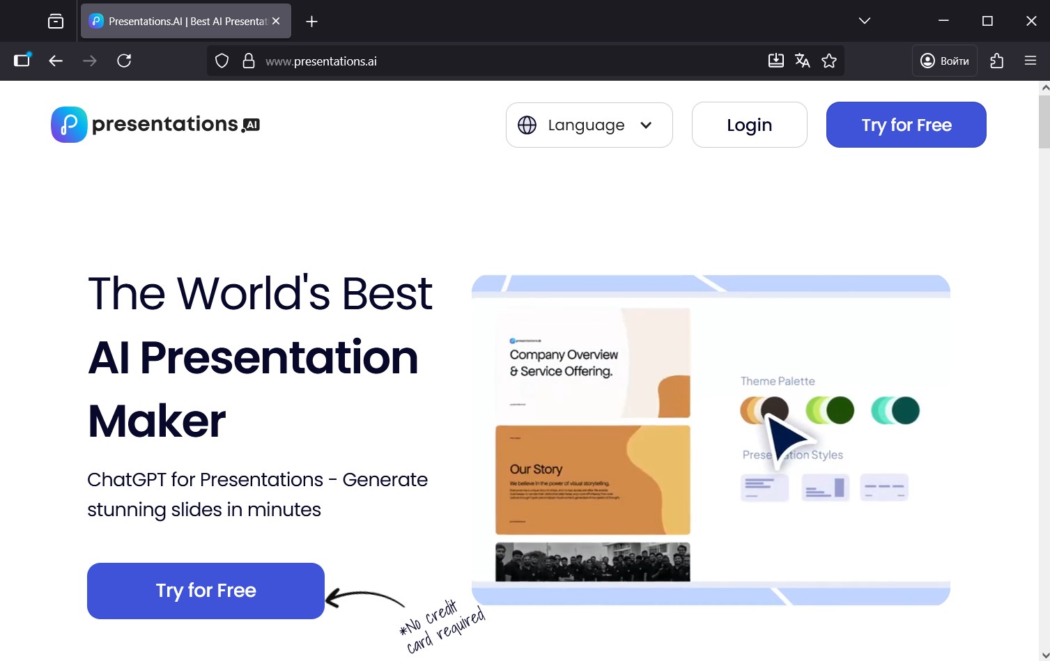This screenshot has width=1050, height=661.
Task: Show site security lock information
Action: click(248, 61)
